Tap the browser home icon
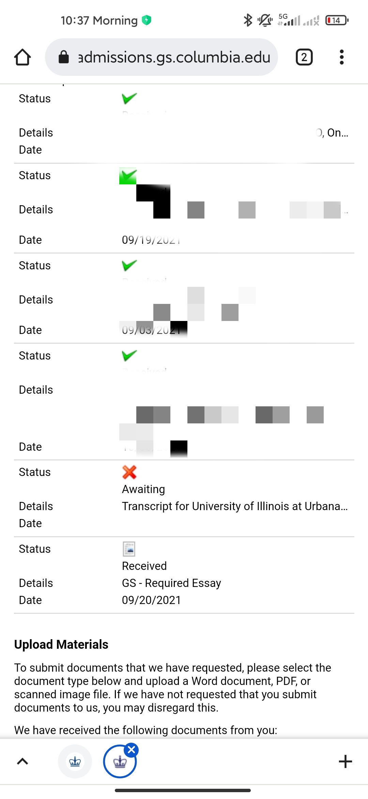 point(22,57)
